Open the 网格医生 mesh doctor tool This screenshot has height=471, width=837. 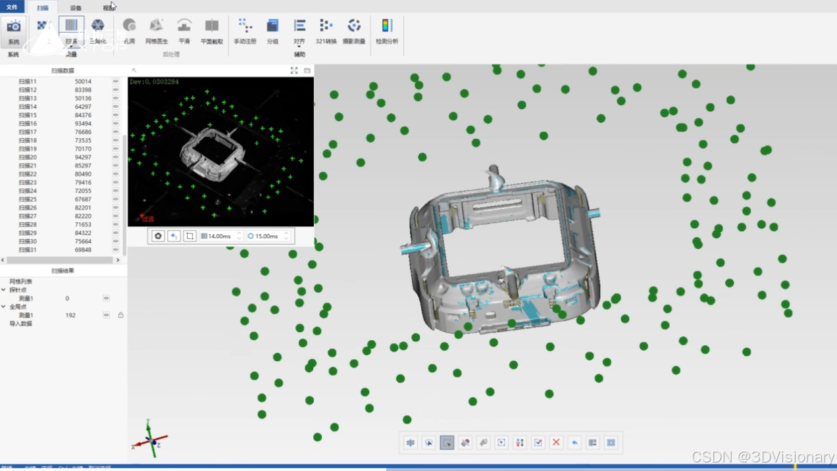tap(157, 31)
